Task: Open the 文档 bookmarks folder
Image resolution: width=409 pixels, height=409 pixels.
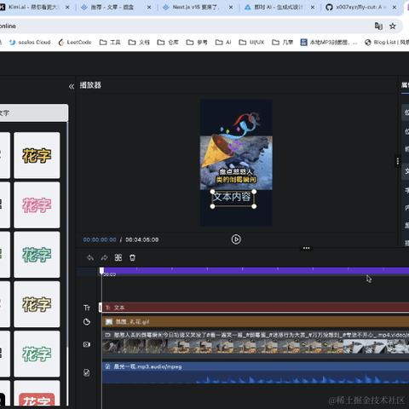Action: pyautogui.click(x=139, y=43)
